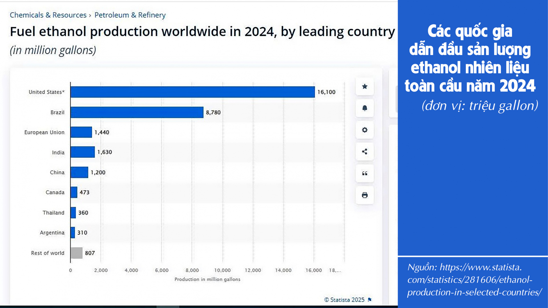Viewport: 548px width, 308px height.
Task: Click the quotation citation icon
Action: 364,173
